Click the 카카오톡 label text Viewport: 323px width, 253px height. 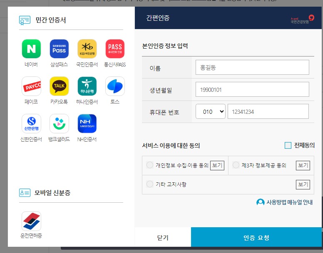[59, 102]
